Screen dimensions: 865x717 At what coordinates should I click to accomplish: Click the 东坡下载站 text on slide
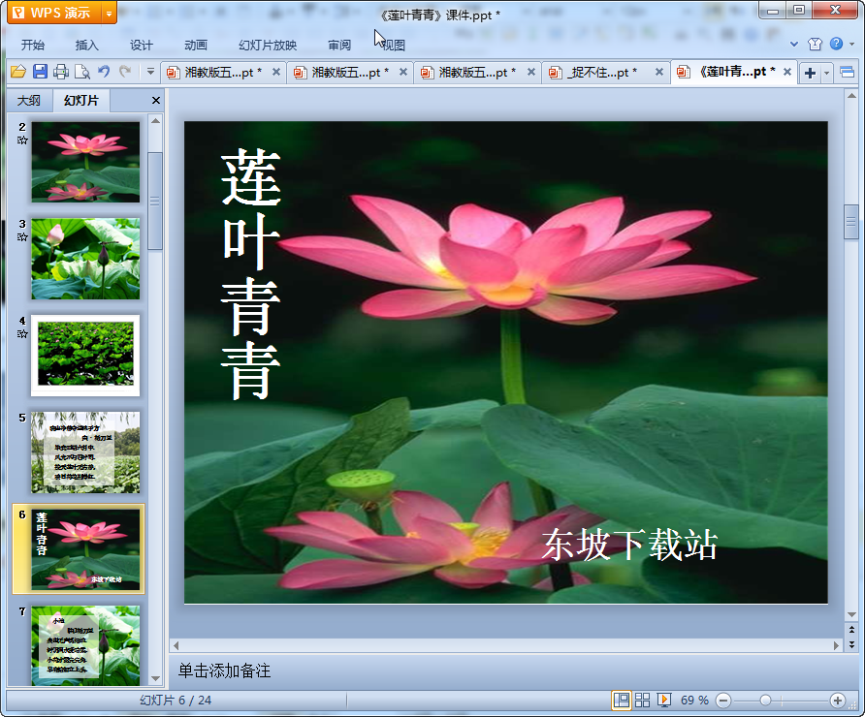click(629, 546)
